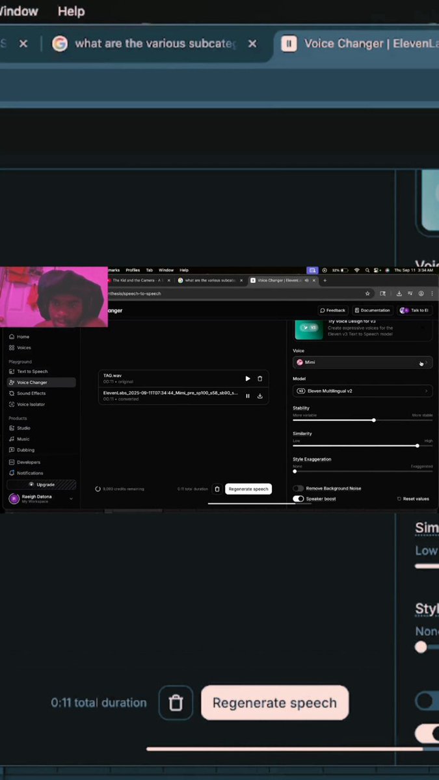Click the 9,090 credits remaining text
Screen dimensions: 439x780
[x=124, y=489]
